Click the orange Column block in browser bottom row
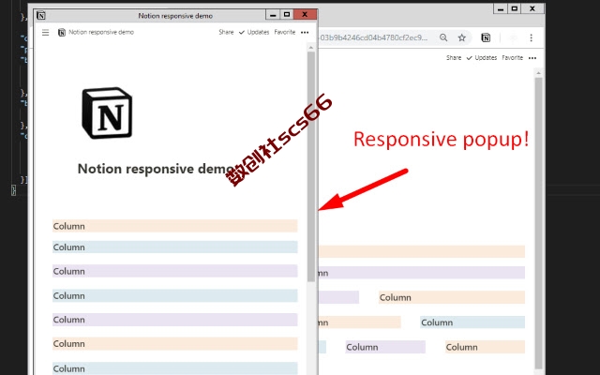Viewport: 600px width, 375px height. click(x=485, y=347)
